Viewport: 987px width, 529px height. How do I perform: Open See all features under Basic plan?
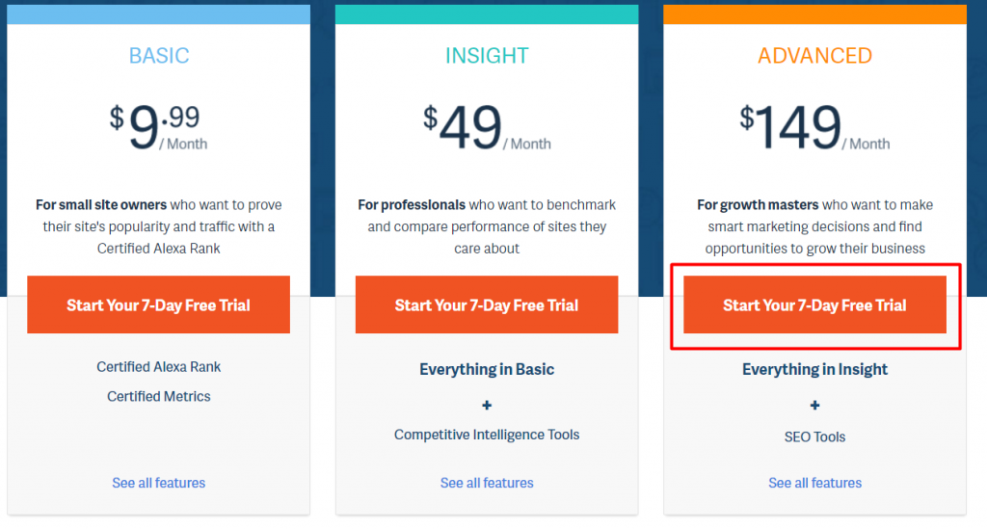(x=158, y=483)
